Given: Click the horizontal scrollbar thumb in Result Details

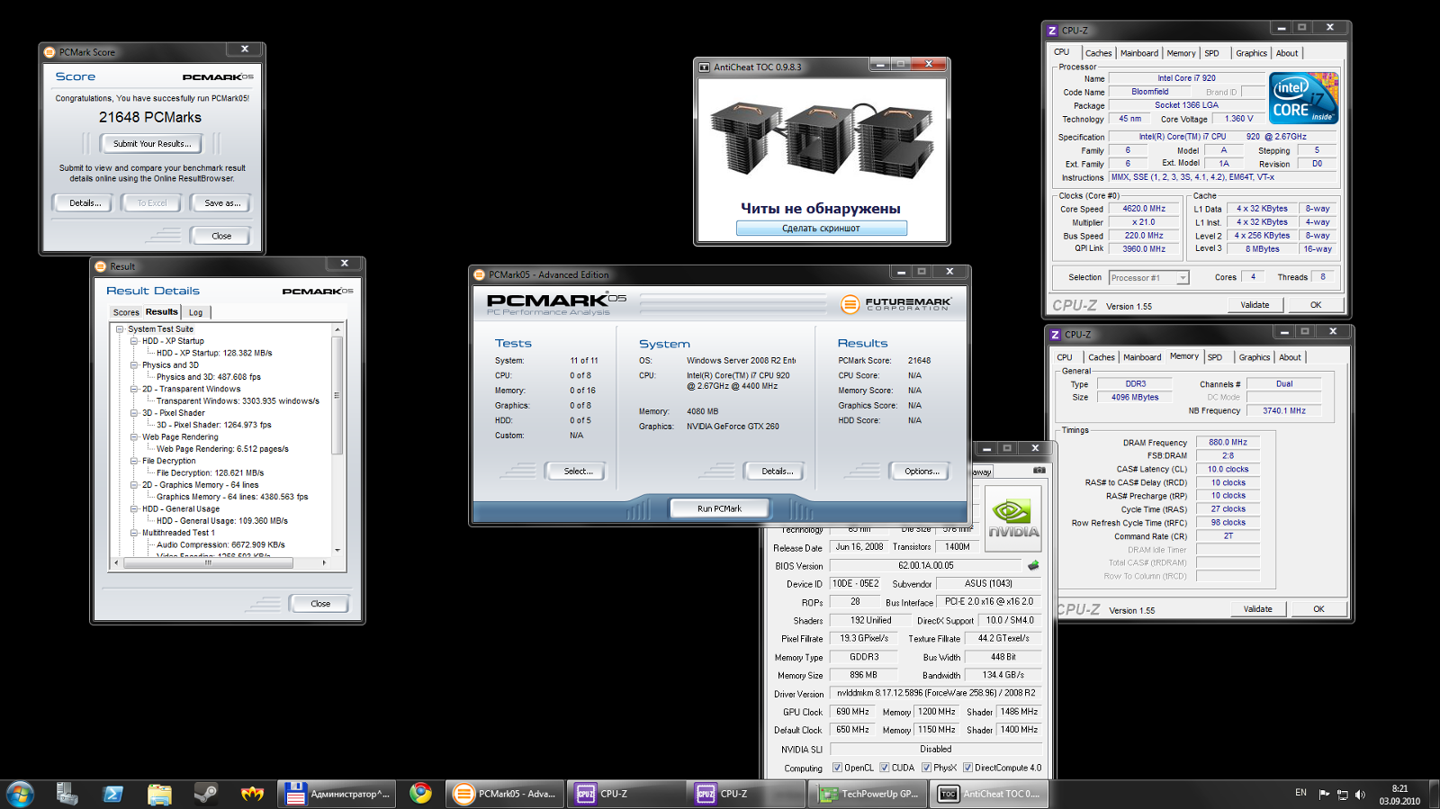Looking at the screenshot, I should coord(208,562).
